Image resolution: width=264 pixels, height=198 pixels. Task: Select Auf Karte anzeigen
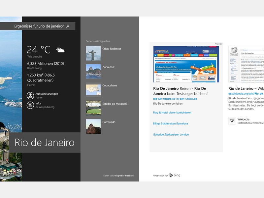coord(43,96)
